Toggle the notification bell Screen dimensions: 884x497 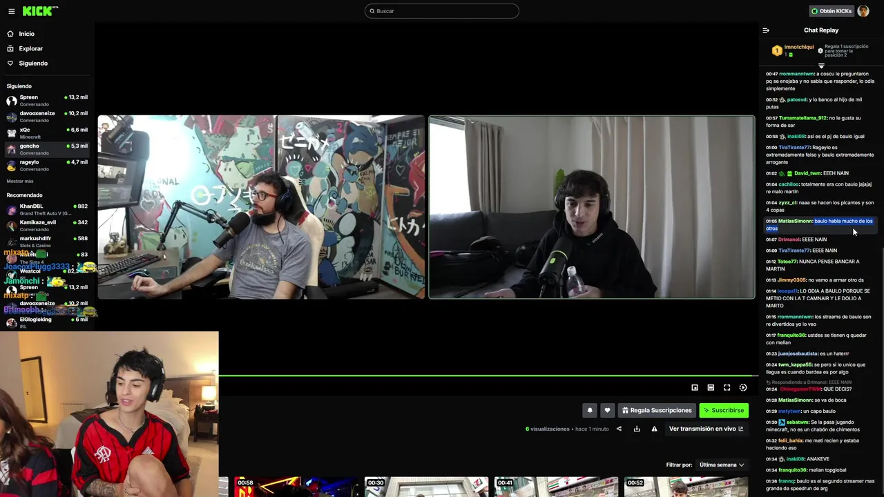(590, 410)
